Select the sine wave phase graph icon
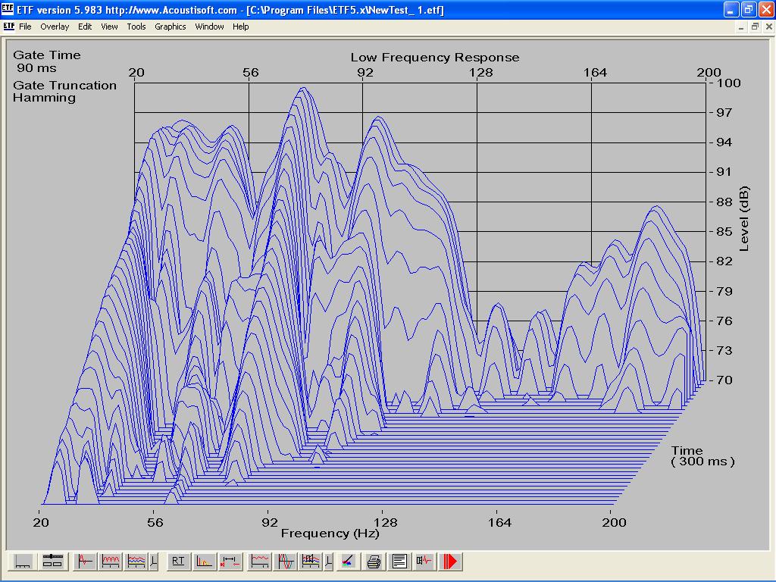 [x=286, y=562]
